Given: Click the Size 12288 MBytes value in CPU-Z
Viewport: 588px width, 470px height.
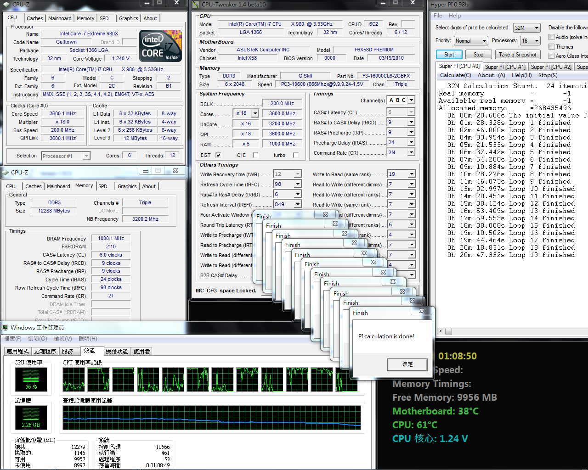Looking at the screenshot, I should click(54, 211).
